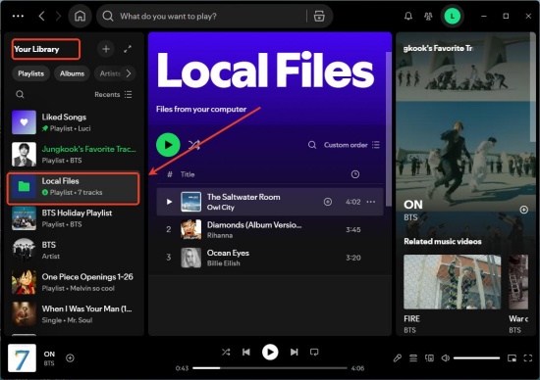Toggle shuffle for Local Files playlist

(194, 145)
